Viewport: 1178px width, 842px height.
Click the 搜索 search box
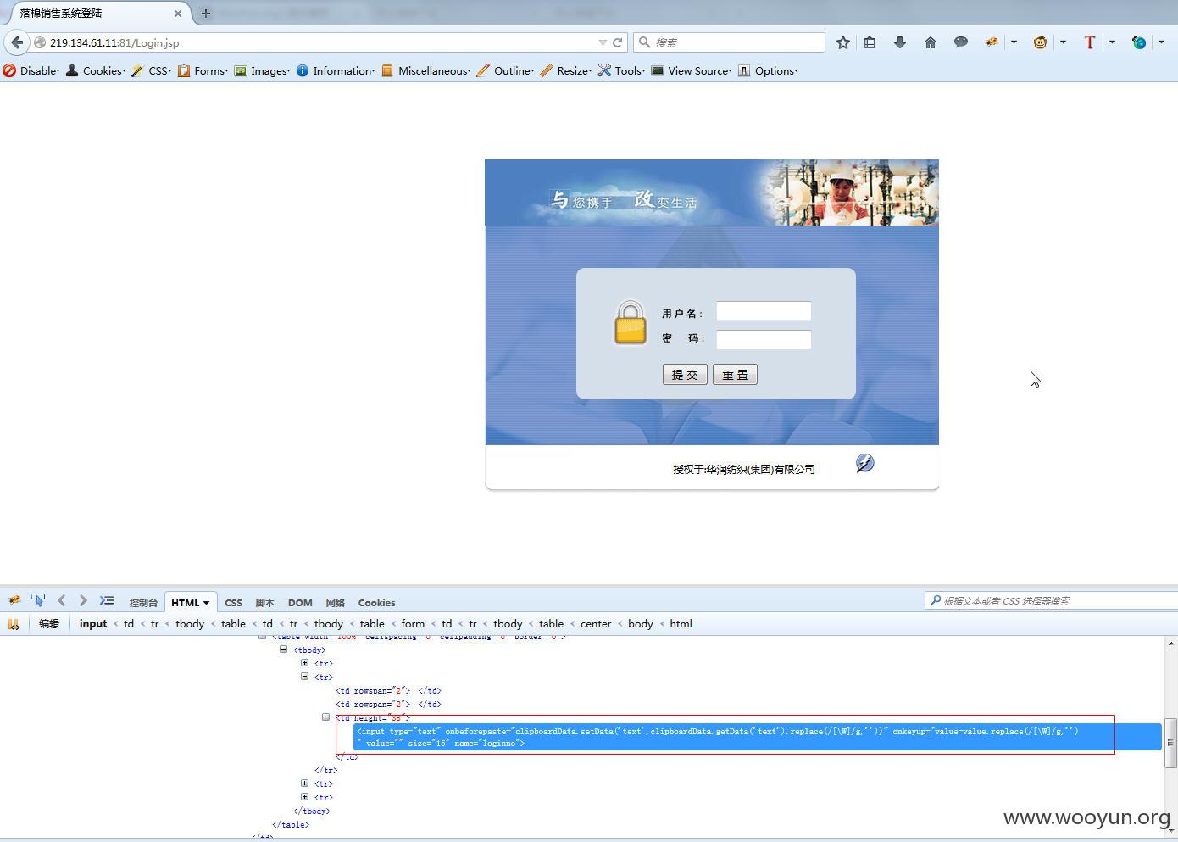click(730, 42)
